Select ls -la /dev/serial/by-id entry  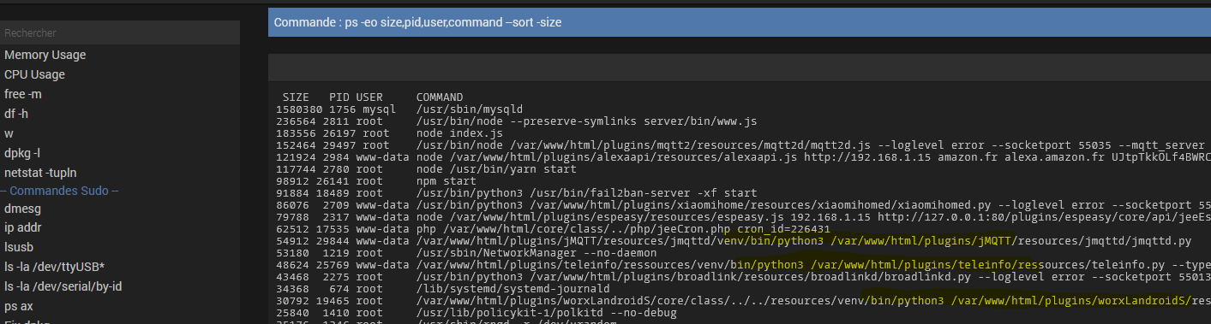tap(63, 287)
